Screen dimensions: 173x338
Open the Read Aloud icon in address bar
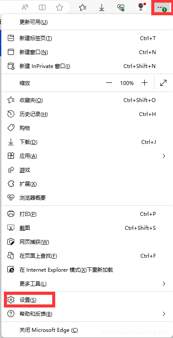pos(25,8)
